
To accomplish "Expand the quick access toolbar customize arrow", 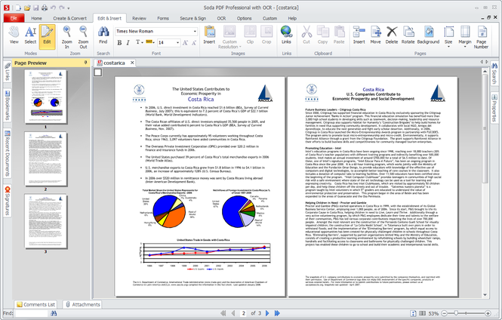I will (69, 8).
